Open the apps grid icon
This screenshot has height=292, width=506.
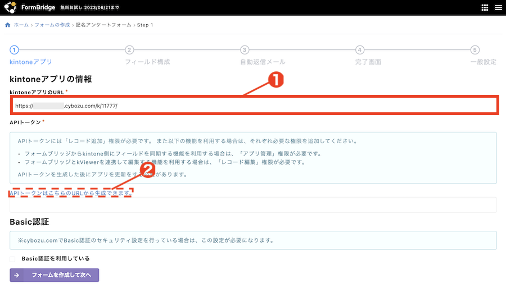(485, 8)
